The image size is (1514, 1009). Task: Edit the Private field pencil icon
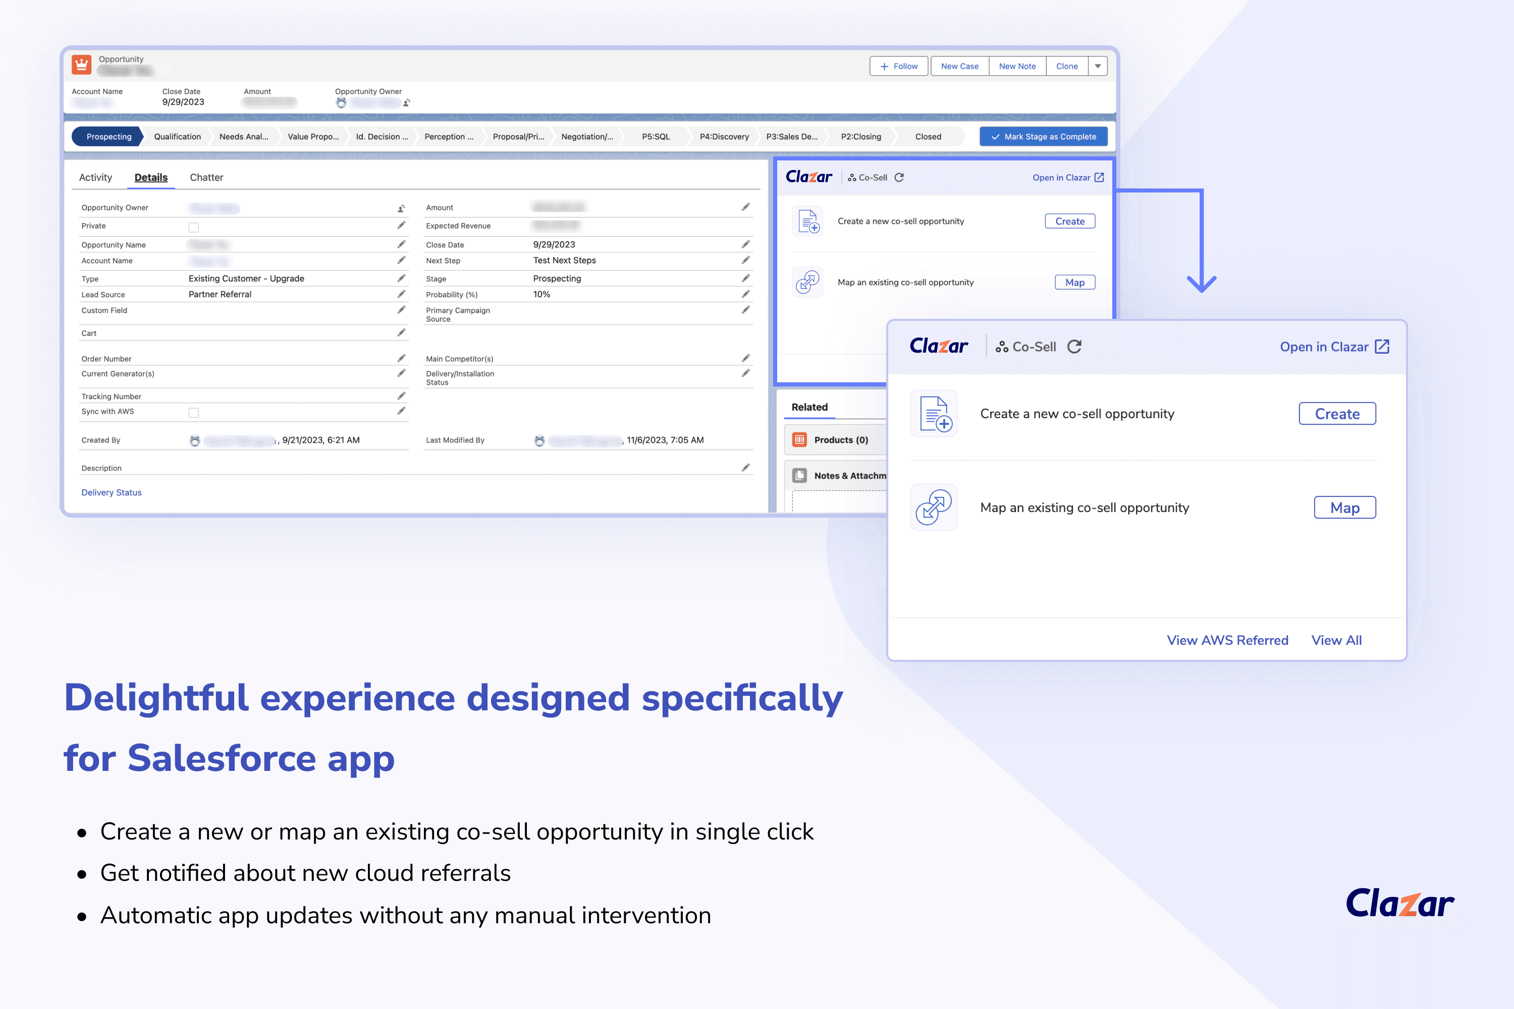[401, 225]
